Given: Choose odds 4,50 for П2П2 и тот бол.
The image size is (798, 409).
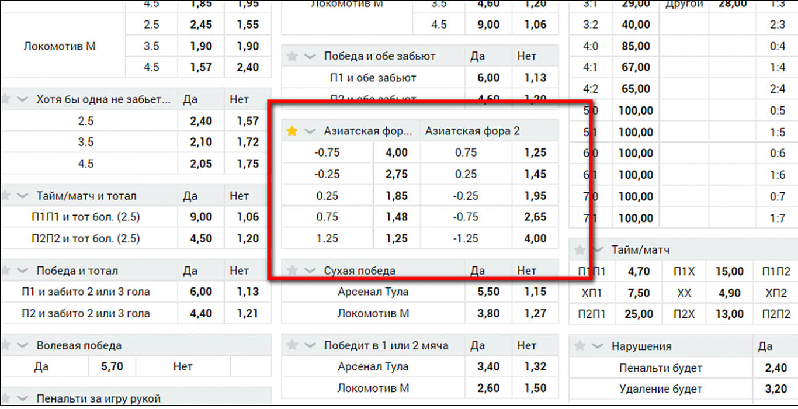Looking at the screenshot, I should [202, 238].
